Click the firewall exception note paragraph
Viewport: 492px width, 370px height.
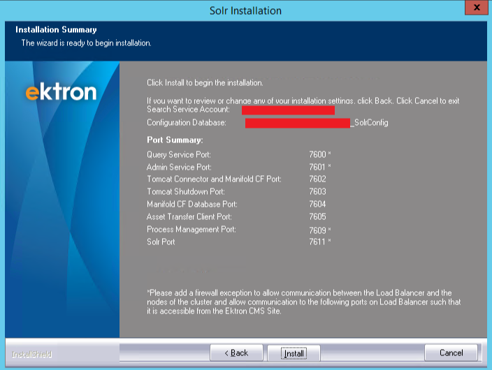click(x=304, y=302)
